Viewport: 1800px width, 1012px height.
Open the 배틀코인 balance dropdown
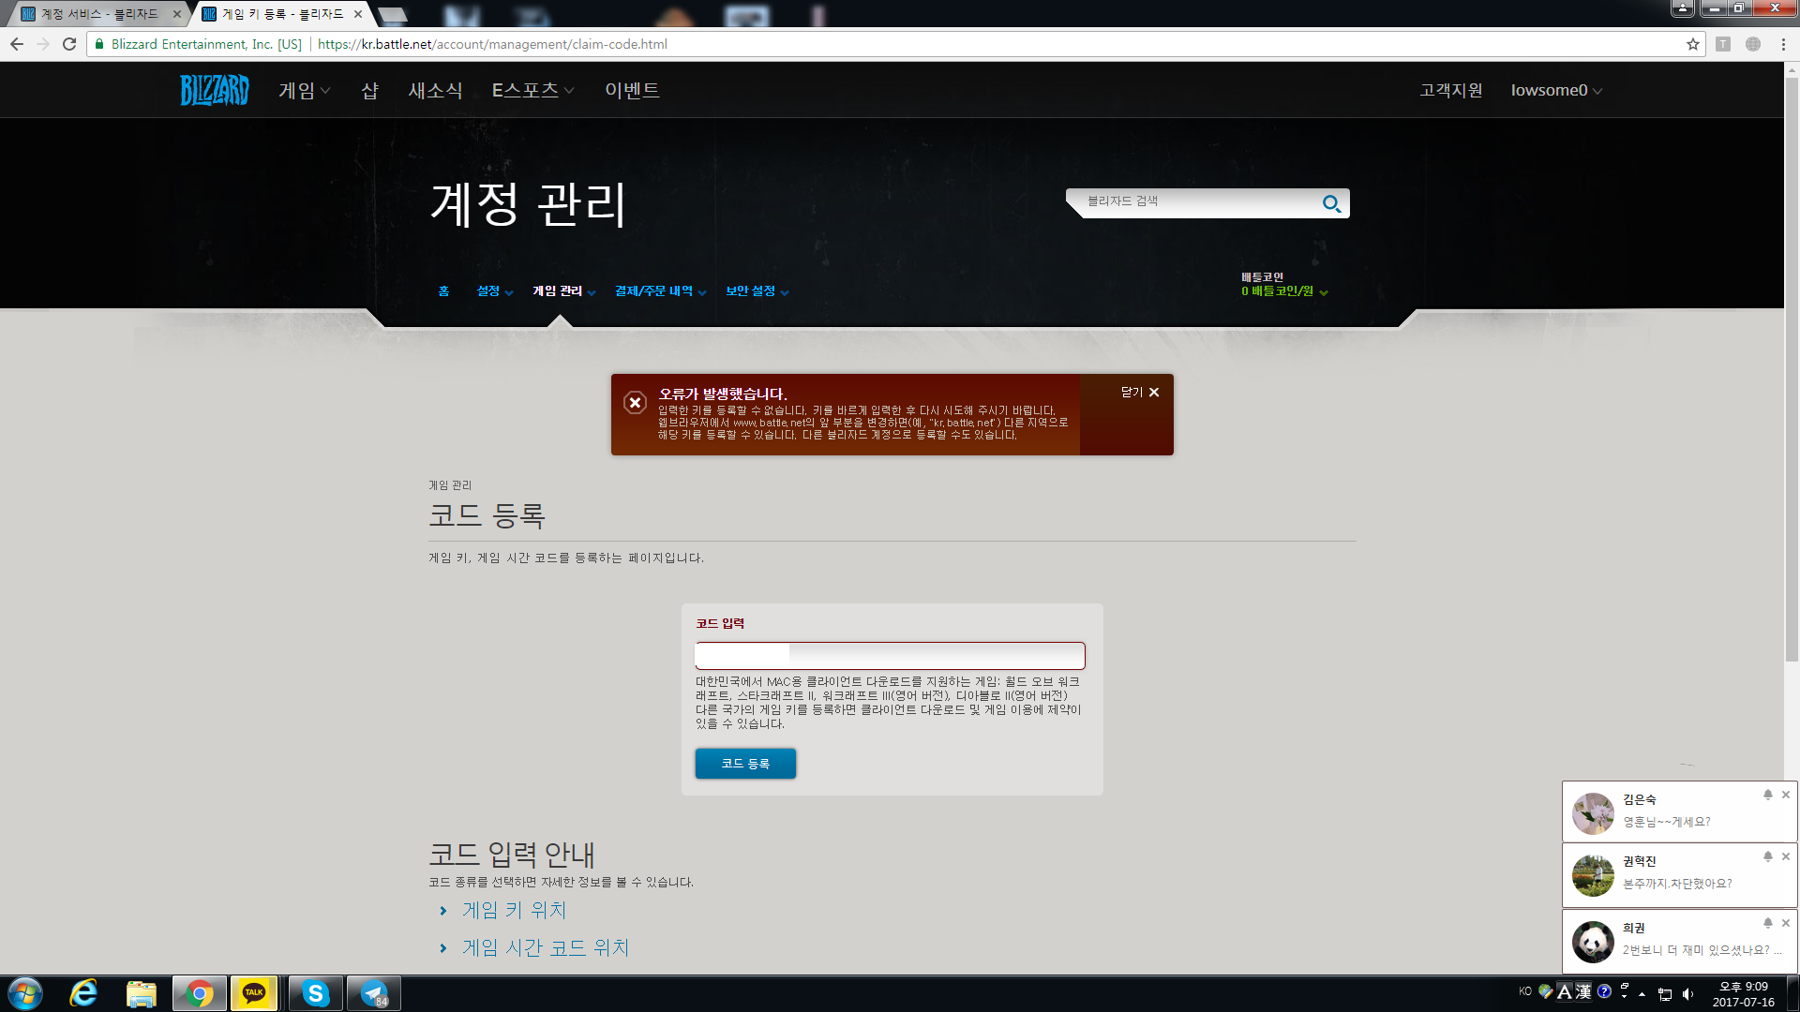(x=1284, y=291)
